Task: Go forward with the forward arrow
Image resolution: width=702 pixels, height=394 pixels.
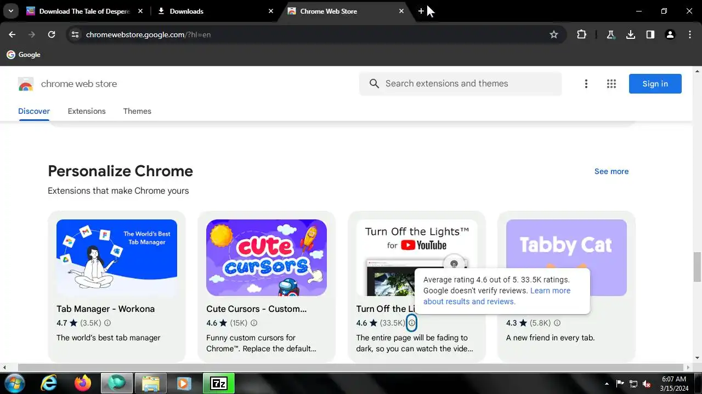Action: (x=32, y=34)
